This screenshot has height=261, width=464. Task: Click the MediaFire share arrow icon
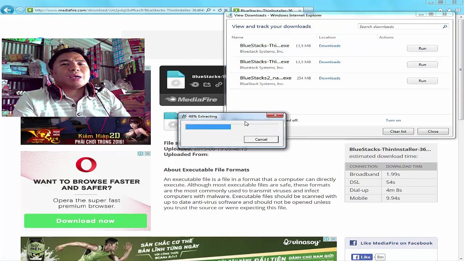pyautogui.click(x=207, y=84)
